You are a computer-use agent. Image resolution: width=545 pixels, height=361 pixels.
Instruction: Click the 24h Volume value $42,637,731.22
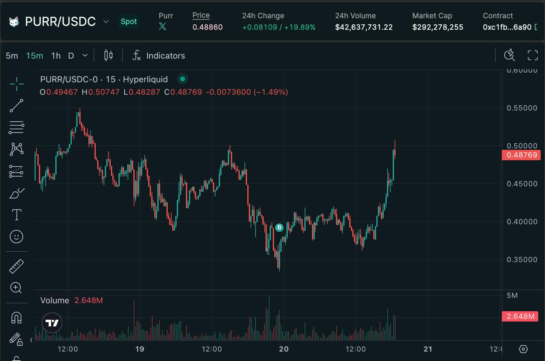pos(364,27)
